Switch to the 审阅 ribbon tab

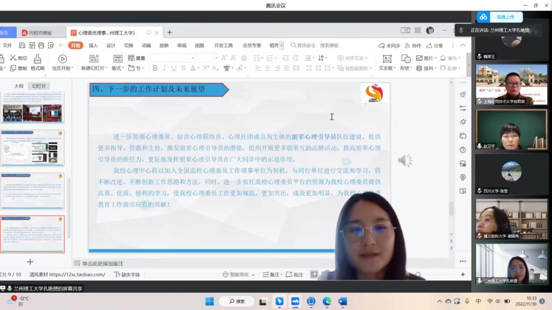pos(182,45)
